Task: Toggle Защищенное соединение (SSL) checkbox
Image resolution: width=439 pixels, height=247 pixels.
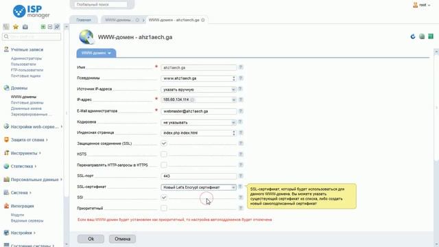Action: tap(164, 143)
